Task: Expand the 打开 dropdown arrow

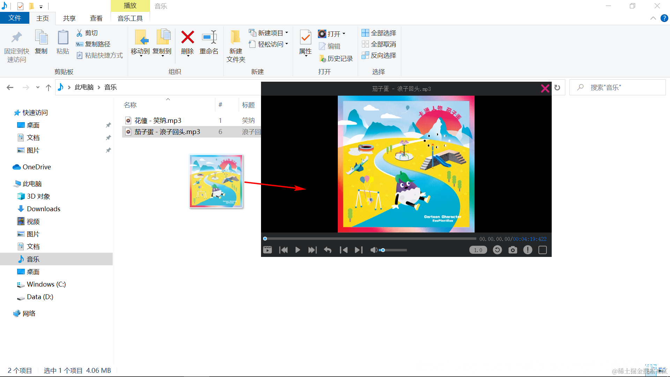Action: coord(344,34)
